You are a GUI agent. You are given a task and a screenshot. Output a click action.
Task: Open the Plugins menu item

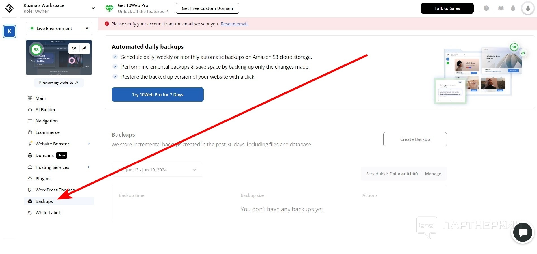[x=43, y=178]
